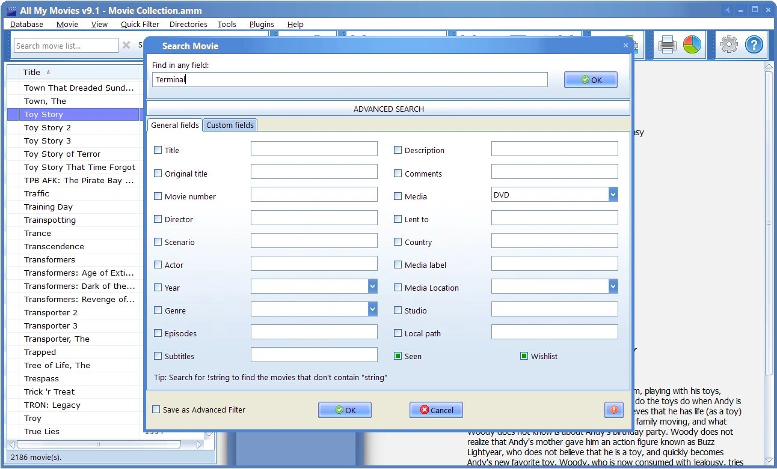Click the Find in any field input
This screenshot has height=469, width=777.
pos(349,79)
